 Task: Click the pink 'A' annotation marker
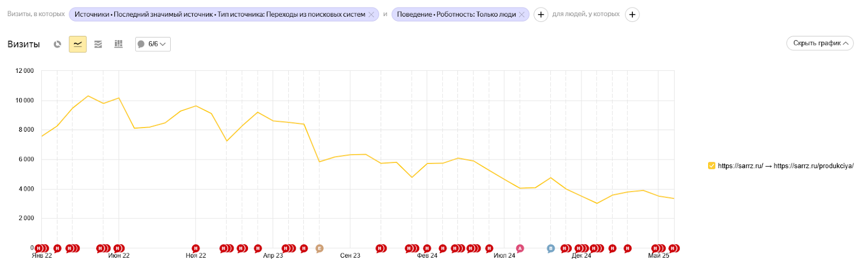click(520, 249)
